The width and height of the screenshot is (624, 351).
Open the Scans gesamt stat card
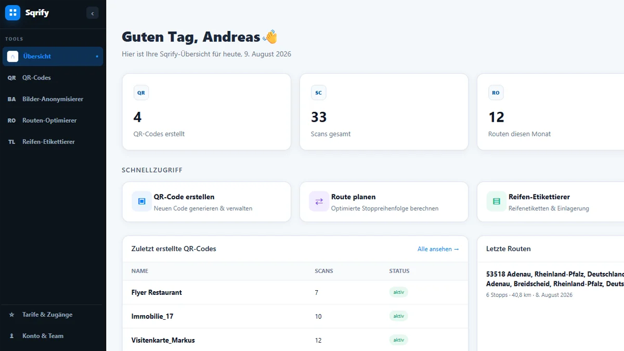(x=384, y=112)
